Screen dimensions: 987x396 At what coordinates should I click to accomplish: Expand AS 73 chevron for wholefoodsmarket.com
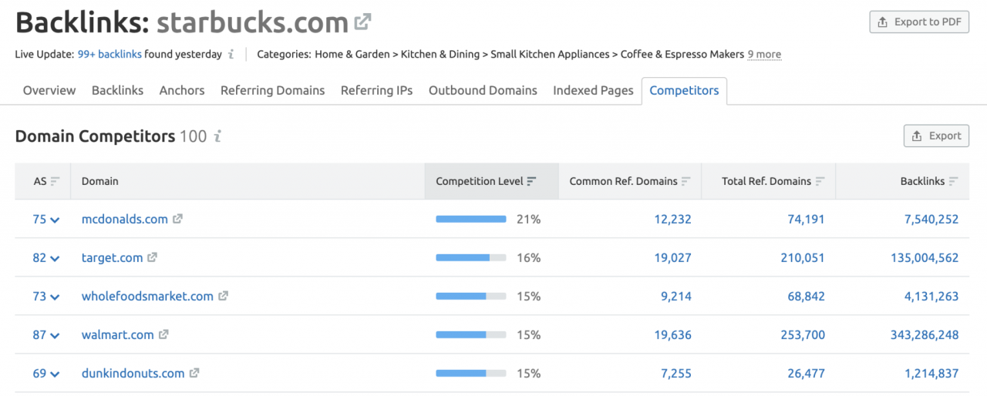55,297
